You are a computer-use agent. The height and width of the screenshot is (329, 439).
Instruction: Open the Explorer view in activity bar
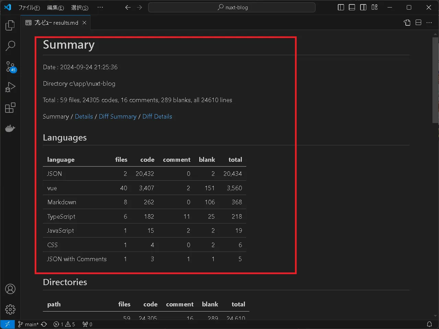(10, 25)
